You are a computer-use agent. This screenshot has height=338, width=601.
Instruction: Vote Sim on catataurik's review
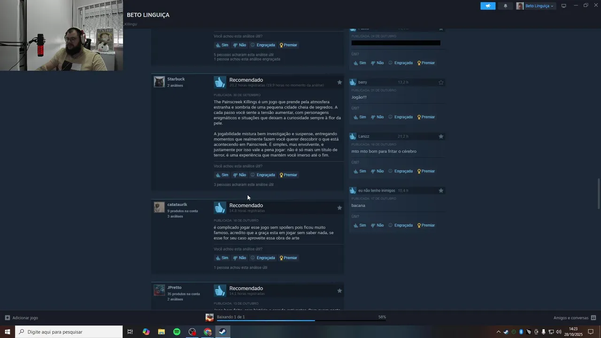coord(222,258)
